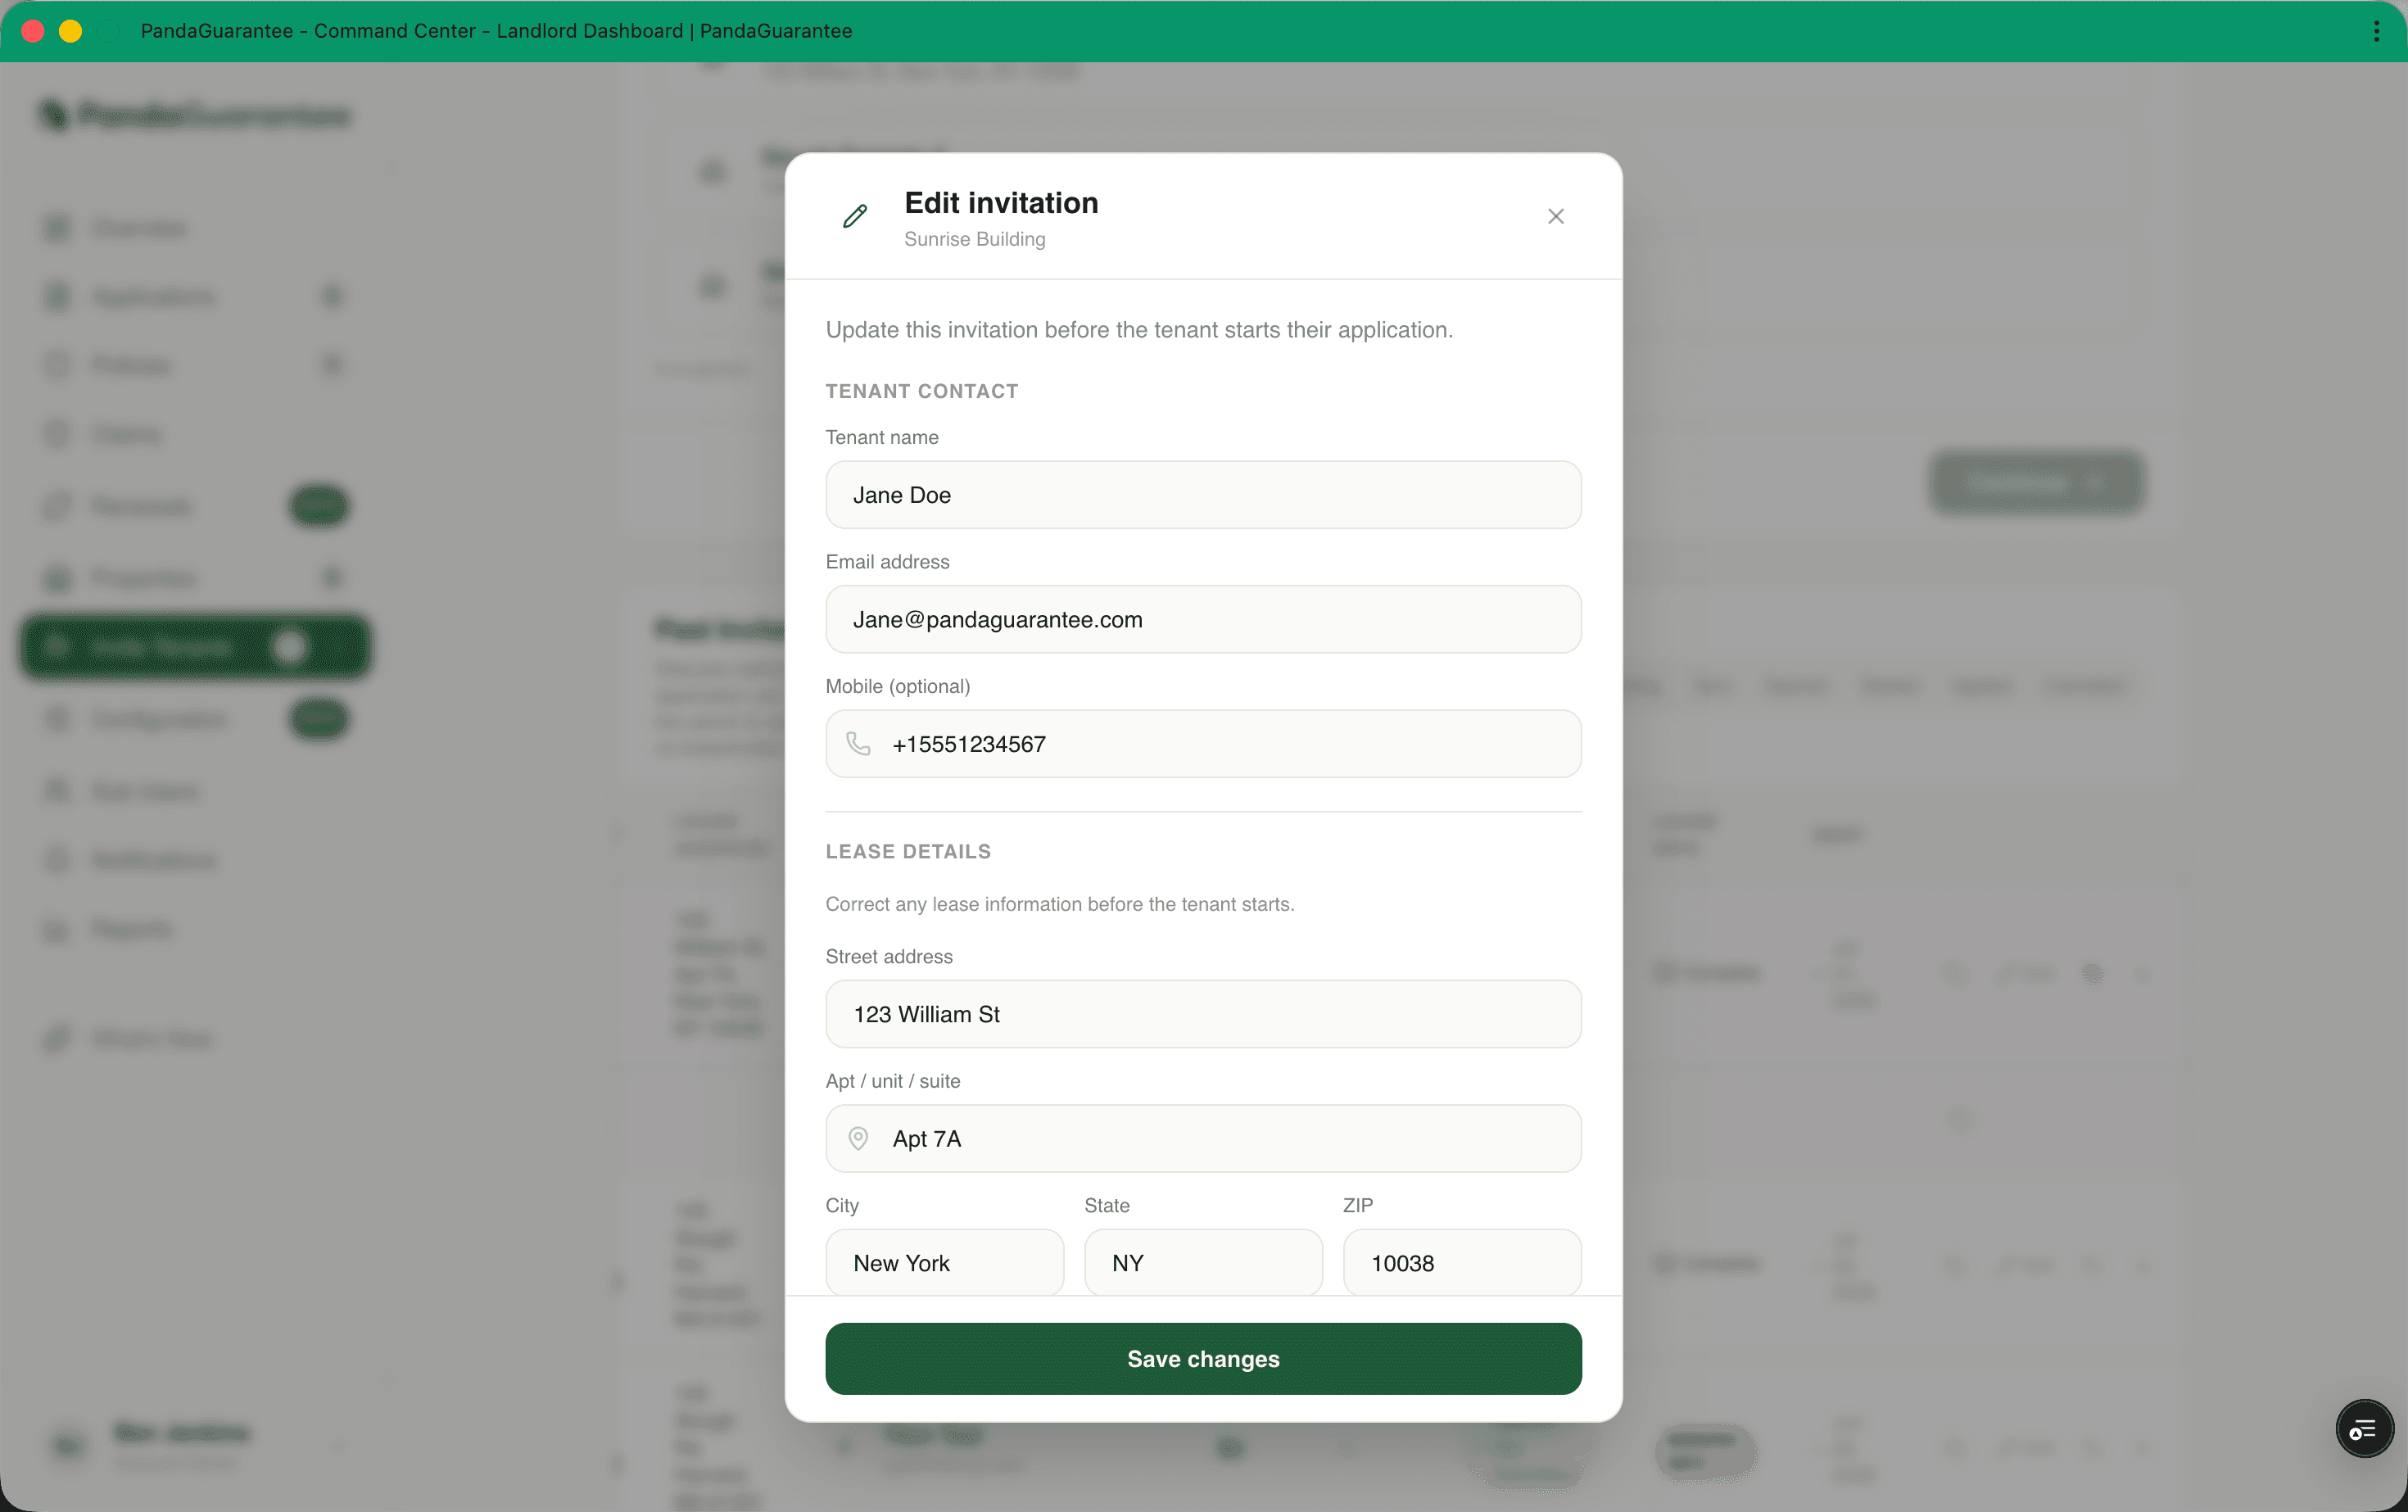The height and width of the screenshot is (1512, 2408).
Task: Click the location pin icon in Apt field
Action: click(x=858, y=1138)
